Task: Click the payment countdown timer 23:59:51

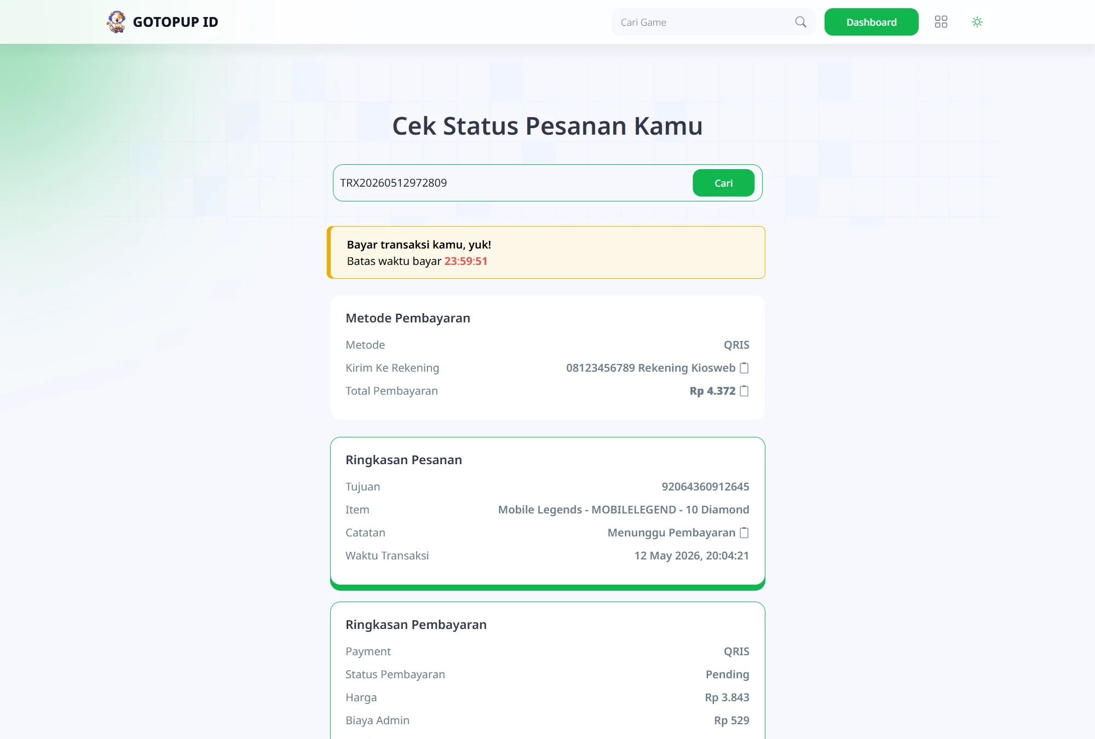Action: (x=465, y=261)
